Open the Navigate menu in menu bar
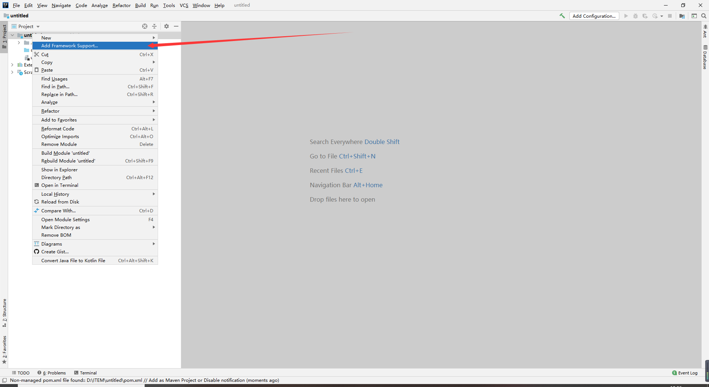The height and width of the screenshot is (387, 709). click(61, 5)
